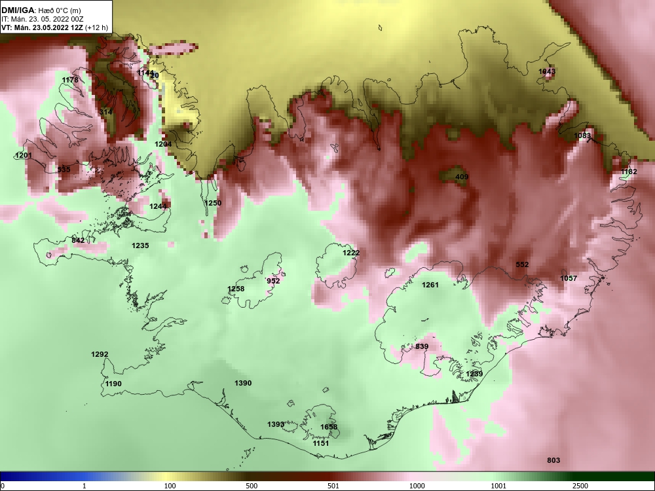The width and height of the screenshot is (655, 491).
Task: Click the 1222 value
Action: point(351,253)
